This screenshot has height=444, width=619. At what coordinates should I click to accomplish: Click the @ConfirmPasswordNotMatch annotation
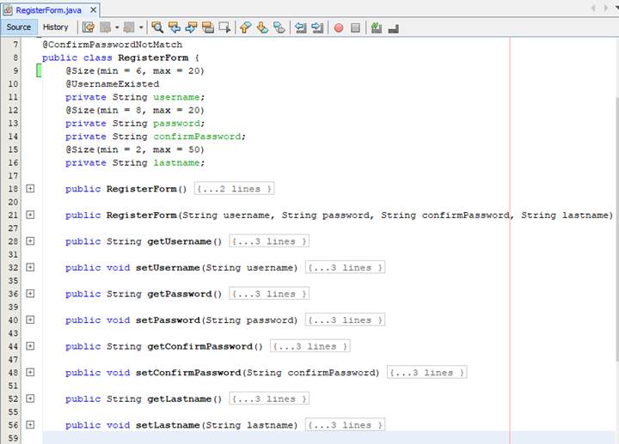pyautogui.click(x=113, y=45)
